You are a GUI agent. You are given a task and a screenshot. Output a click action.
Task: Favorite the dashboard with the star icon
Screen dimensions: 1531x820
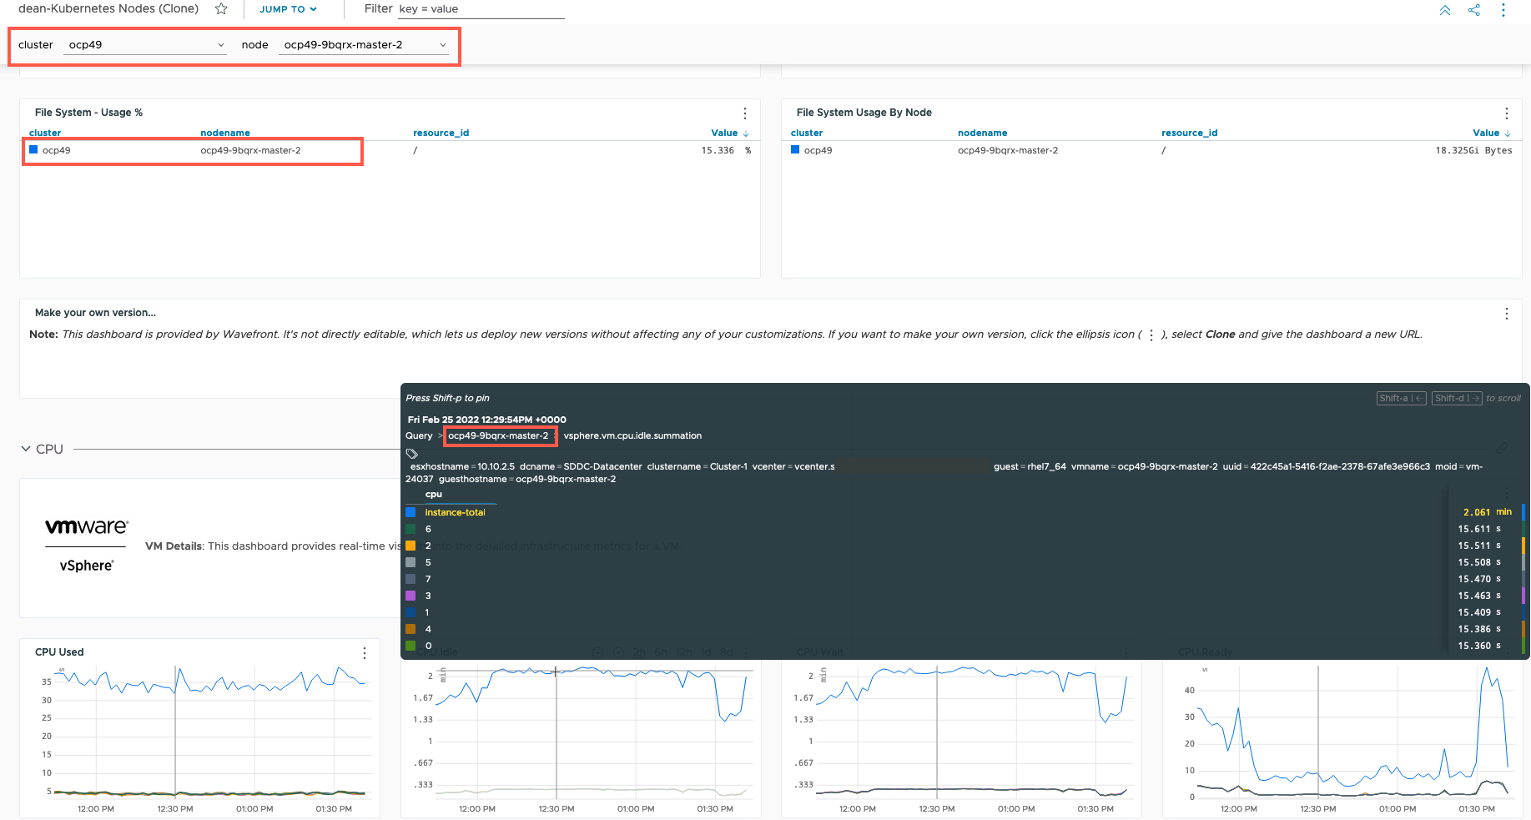click(221, 9)
